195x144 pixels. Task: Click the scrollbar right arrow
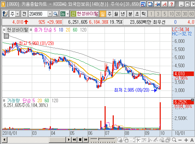tap(69, 140)
